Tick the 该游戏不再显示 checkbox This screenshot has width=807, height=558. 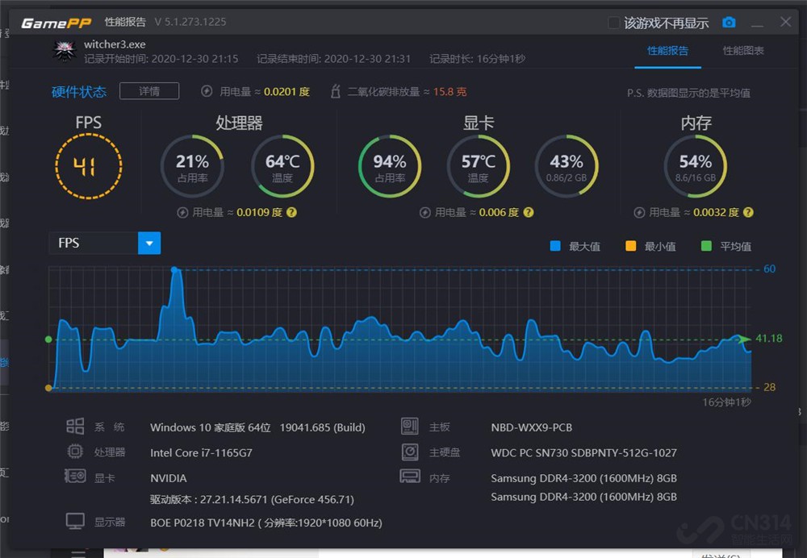coord(613,23)
